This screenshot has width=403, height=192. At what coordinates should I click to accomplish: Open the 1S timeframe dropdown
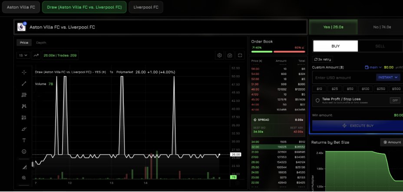click(23, 55)
